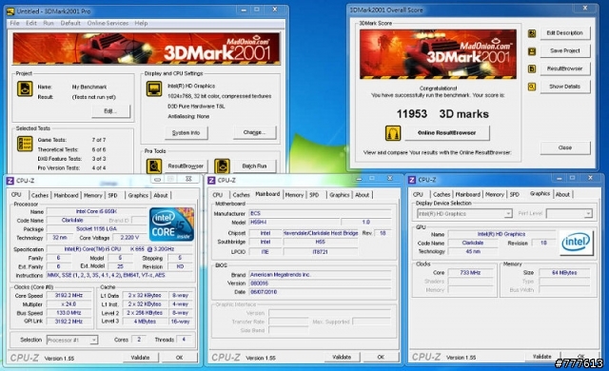Screen dimensions: 609x371
Task: Click the Online ResultBrowser button
Action: pos(447,133)
